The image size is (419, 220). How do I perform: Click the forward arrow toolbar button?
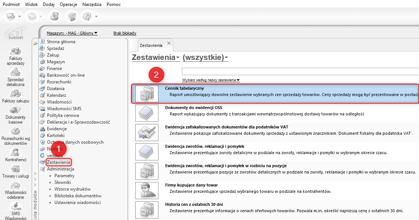(32, 16)
